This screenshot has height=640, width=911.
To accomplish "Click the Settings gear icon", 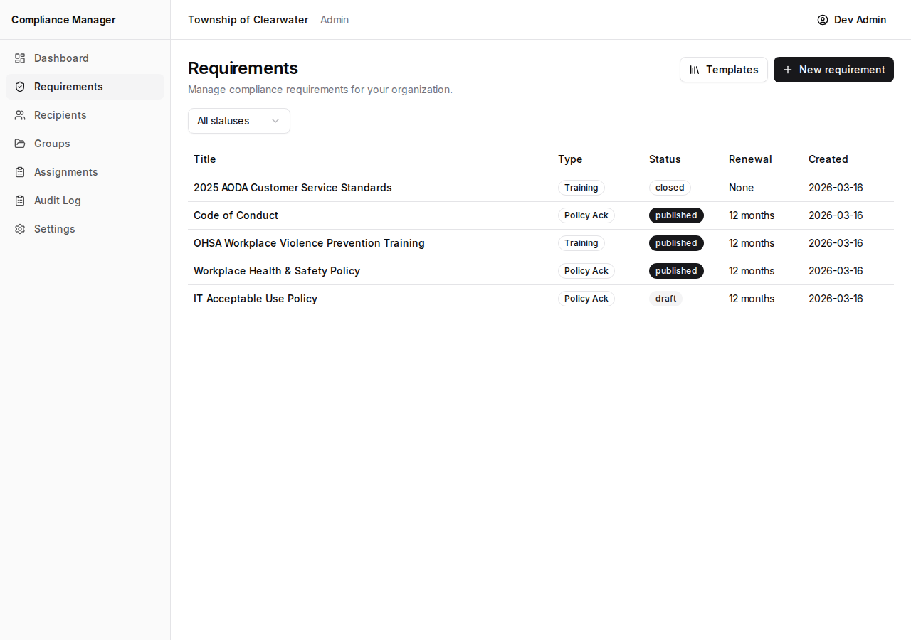I will pyautogui.click(x=20, y=229).
